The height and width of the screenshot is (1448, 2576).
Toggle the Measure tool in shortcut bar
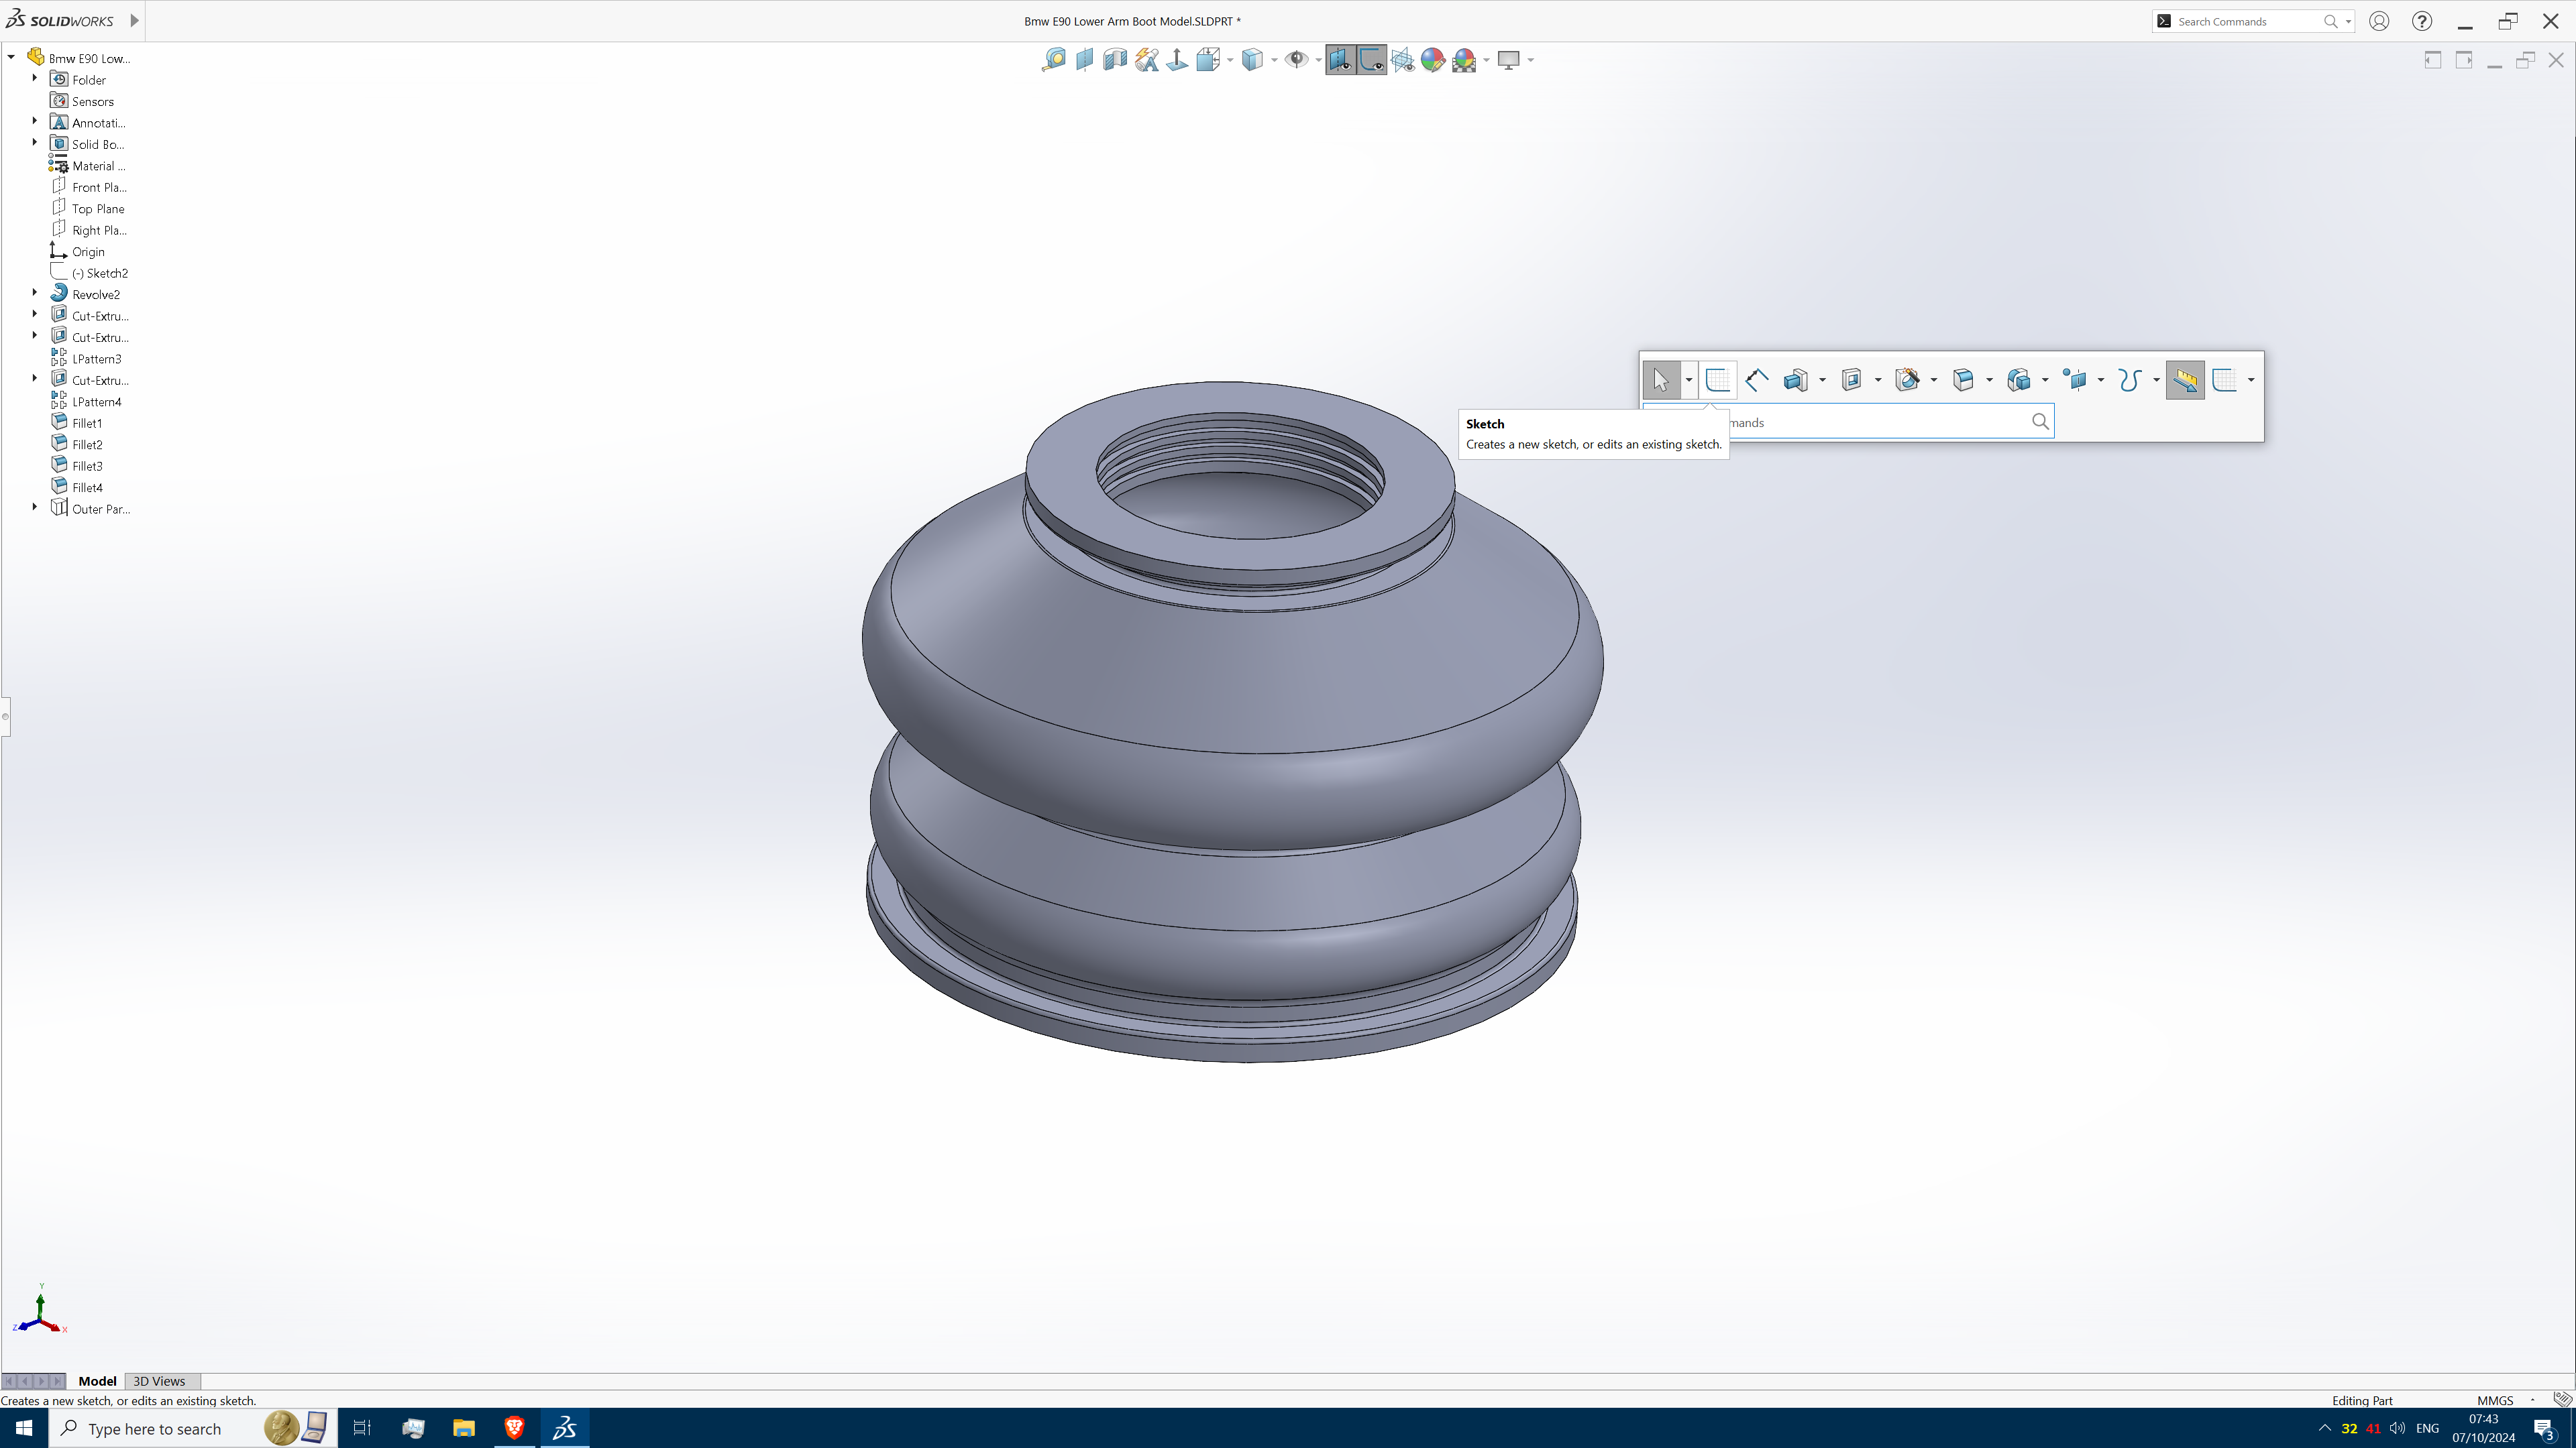(x=2185, y=379)
